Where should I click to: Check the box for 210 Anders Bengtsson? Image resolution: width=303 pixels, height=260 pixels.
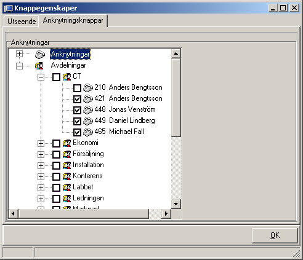tap(77, 88)
